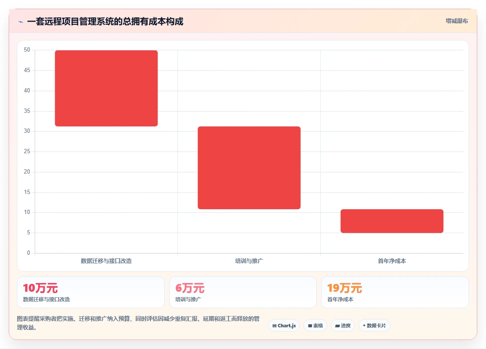Click y-axis tick value 40
This screenshot has width=486, height=349.
click(27, 90)
